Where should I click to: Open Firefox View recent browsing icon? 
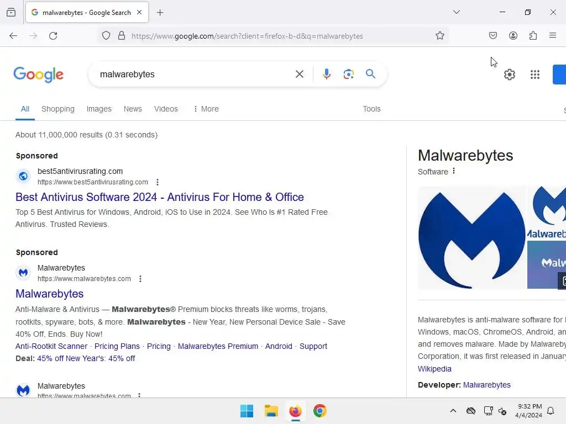pyautogui.click(x=11, y=12)
